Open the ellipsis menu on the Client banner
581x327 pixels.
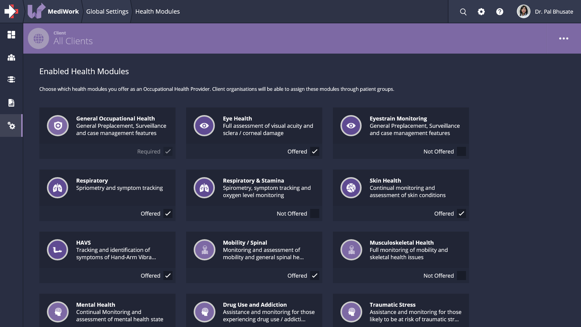coord(564,38)
